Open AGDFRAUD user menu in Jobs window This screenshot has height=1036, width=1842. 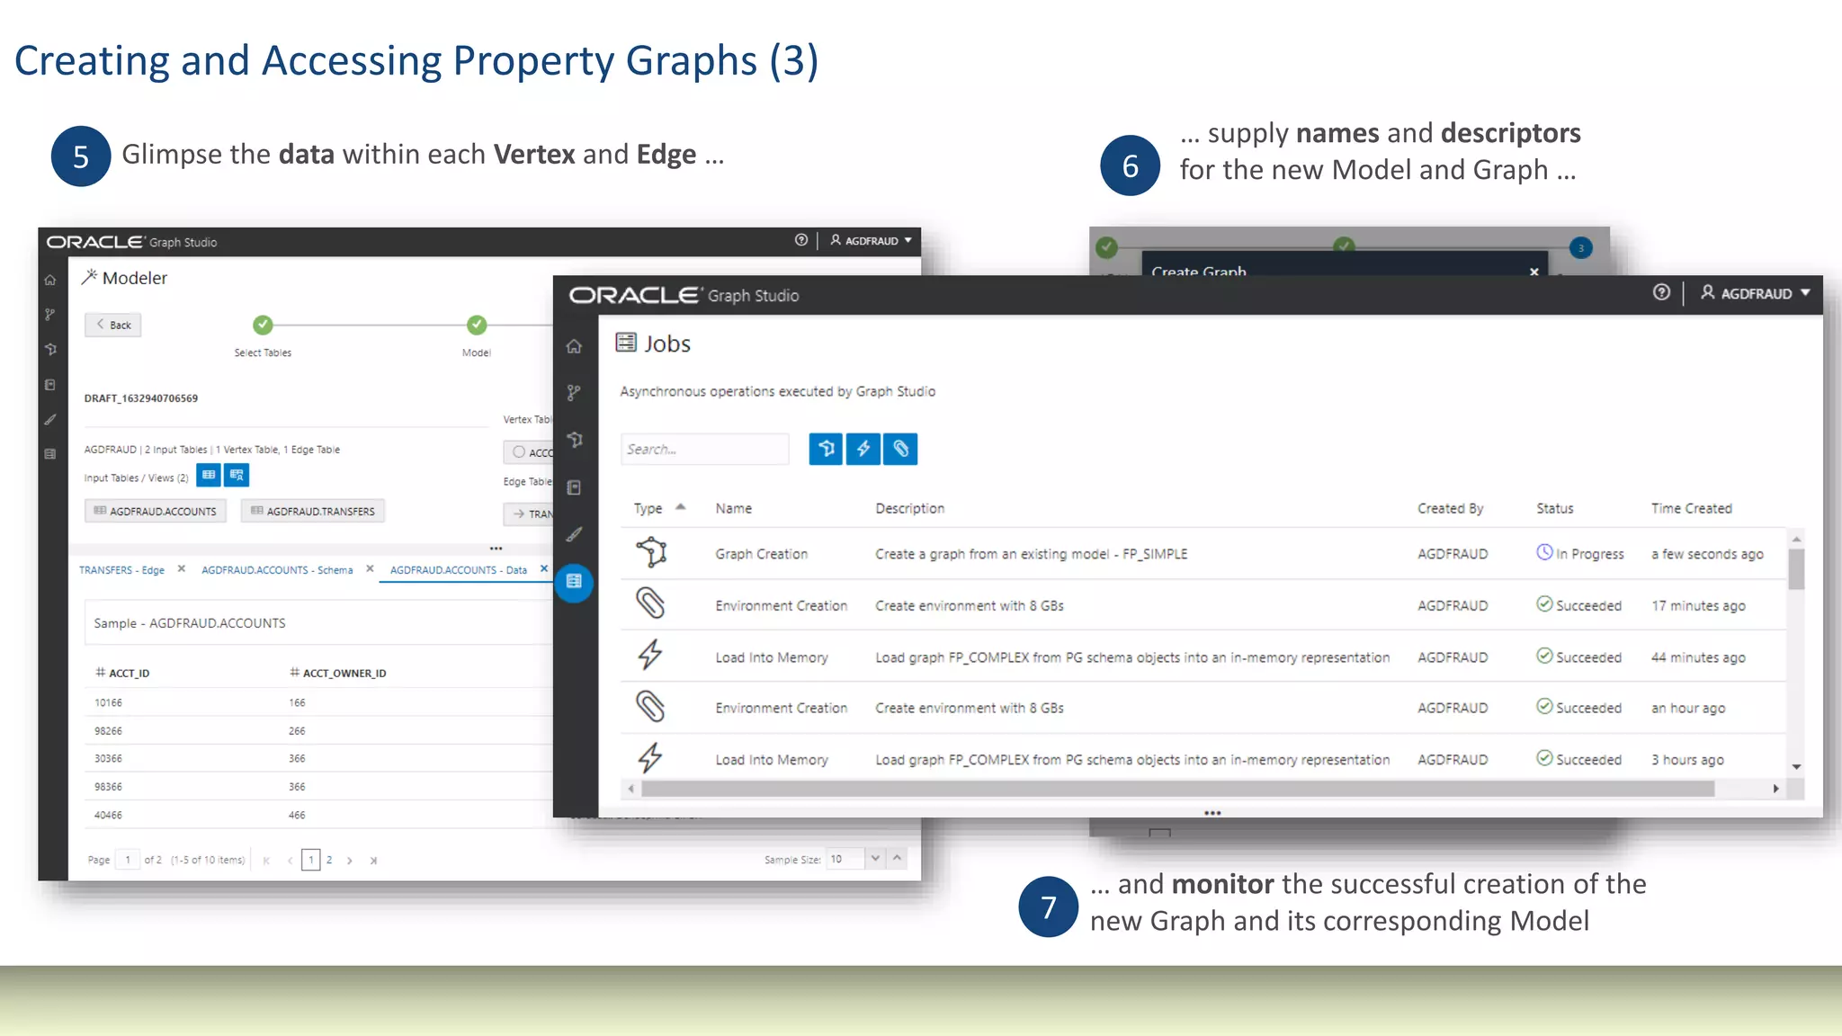(x=1755, y=293)
